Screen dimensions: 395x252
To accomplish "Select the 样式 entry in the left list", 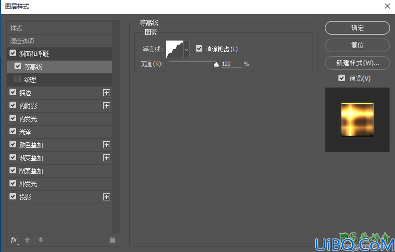I will [x=60, y=28].
